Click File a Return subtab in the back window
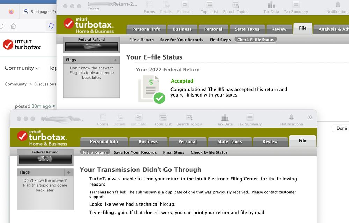 click(141, 40)
